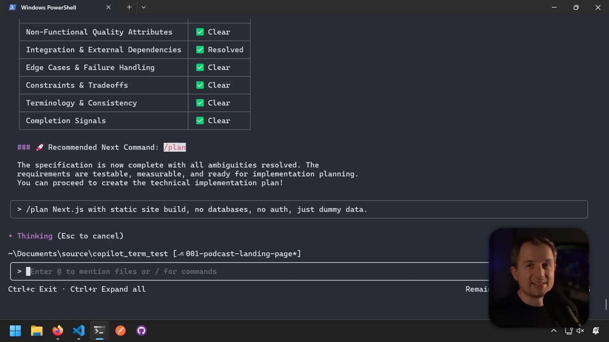
Task: Click the Integration Resolved green checkbox
Action: click(x=200, y=50)
